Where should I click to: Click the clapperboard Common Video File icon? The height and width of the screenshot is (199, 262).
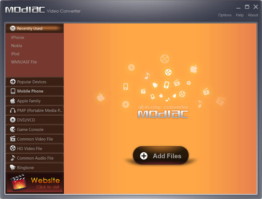(x=13, y=139)
